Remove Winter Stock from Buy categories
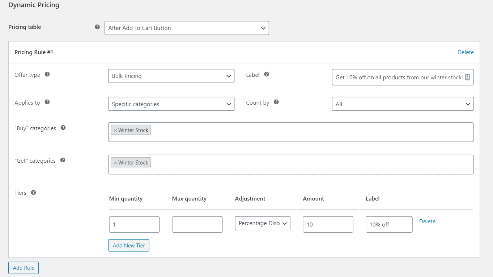Viewport: 493px width, 277px height. (x=115, y=130)
